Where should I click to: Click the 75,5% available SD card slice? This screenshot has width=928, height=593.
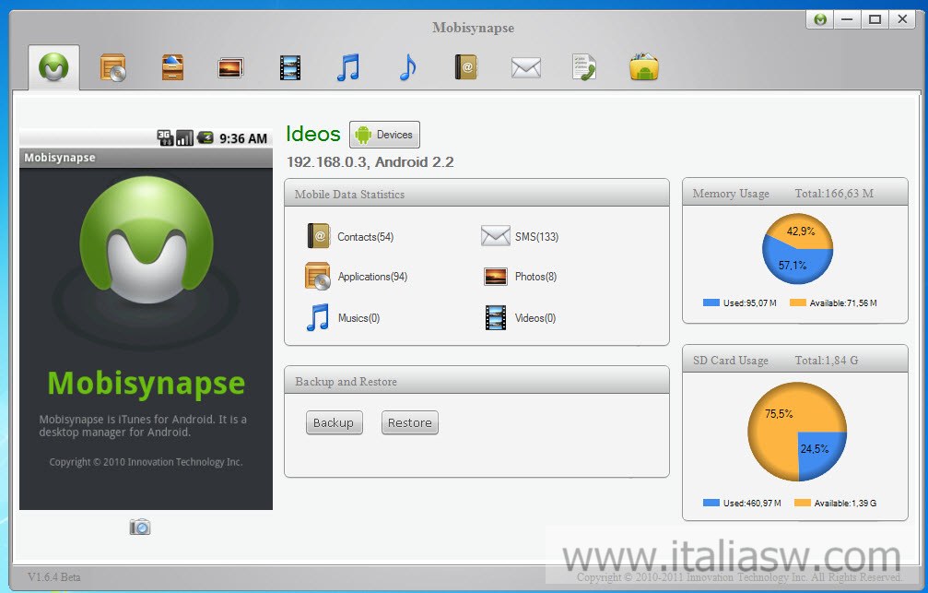[x=779, y=413]
